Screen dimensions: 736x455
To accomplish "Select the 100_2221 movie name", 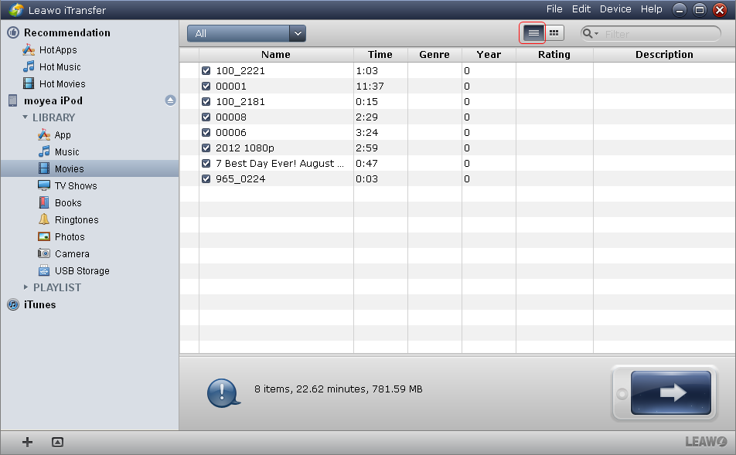I will pos(240,71).
